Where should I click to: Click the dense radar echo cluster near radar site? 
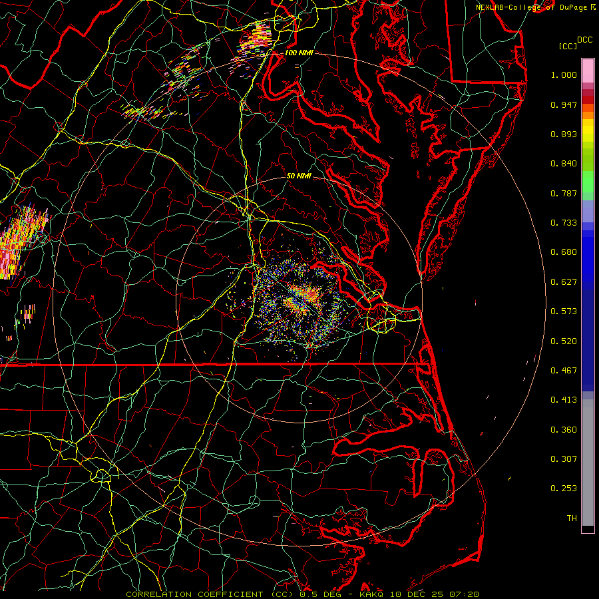(301, 298)
